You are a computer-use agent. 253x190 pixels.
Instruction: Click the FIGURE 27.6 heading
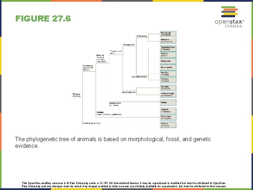pyautogui.click(x=43, y=18)
